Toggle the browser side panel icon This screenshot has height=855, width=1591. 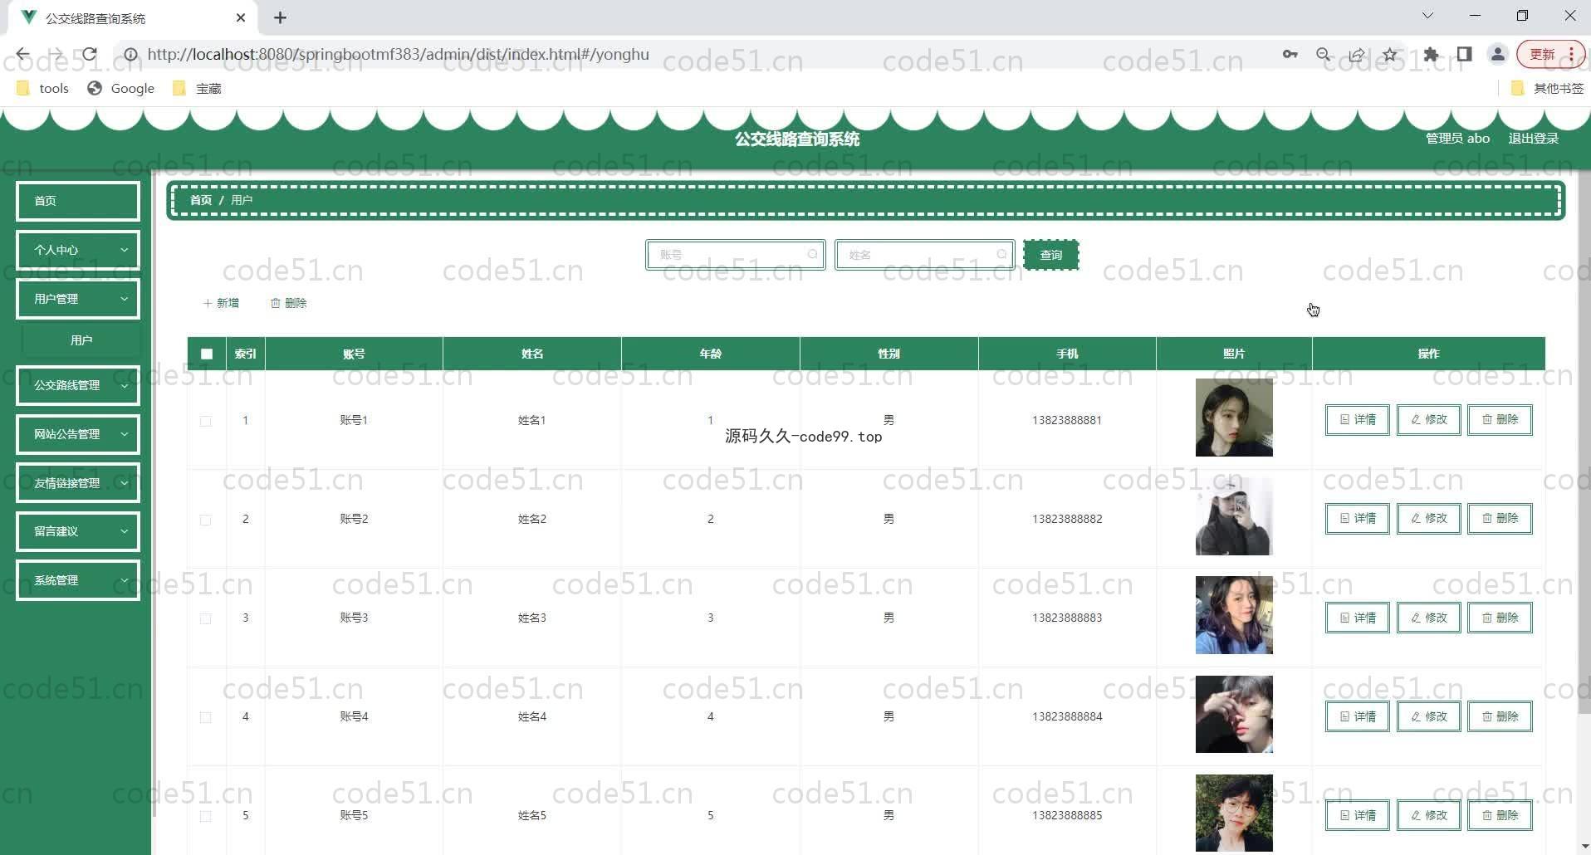[x=1464, y=54]
